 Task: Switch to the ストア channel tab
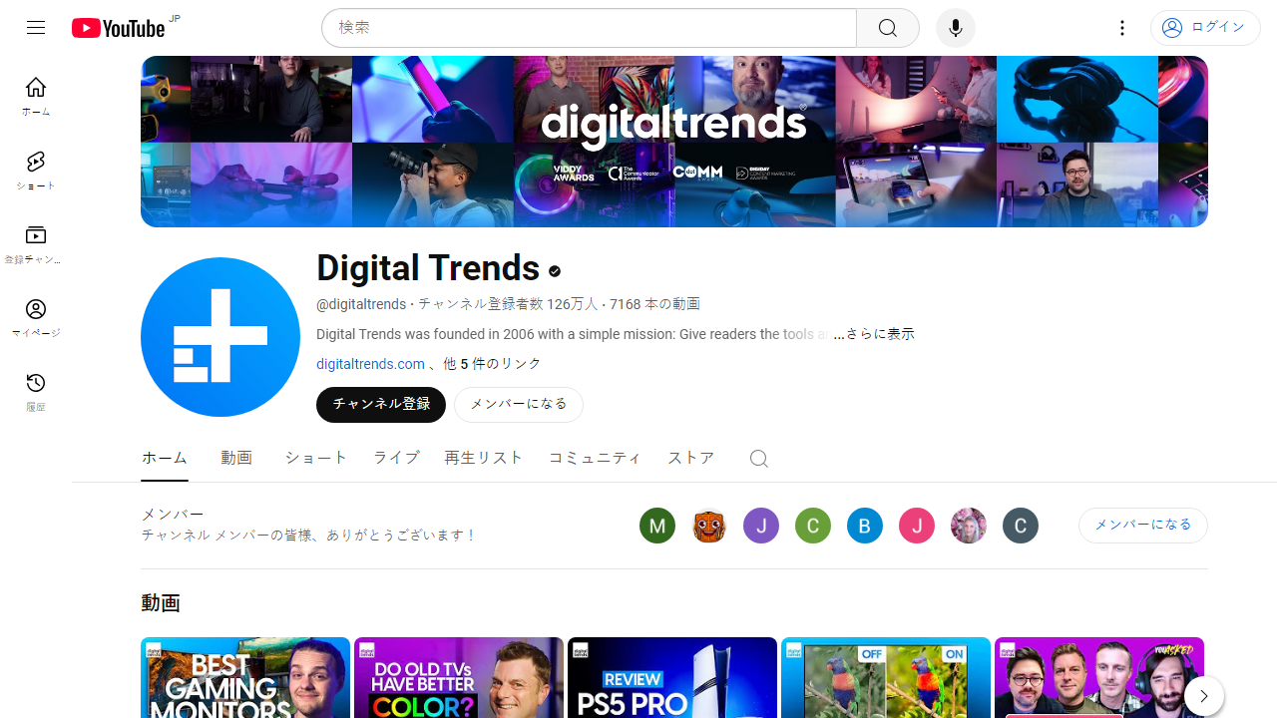(691, 458)
